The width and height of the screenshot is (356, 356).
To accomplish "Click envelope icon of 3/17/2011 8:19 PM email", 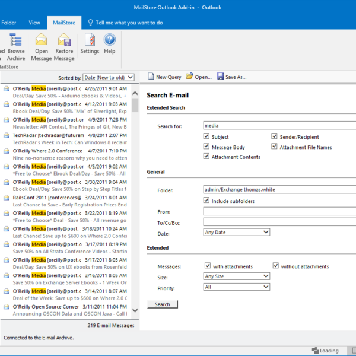I will click(7, 244).
